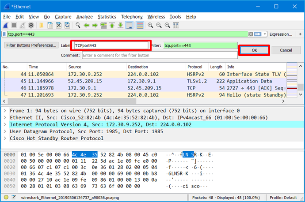Edit capture file properties pencil icon
This screenshot has height=202, width=305.
14,197
